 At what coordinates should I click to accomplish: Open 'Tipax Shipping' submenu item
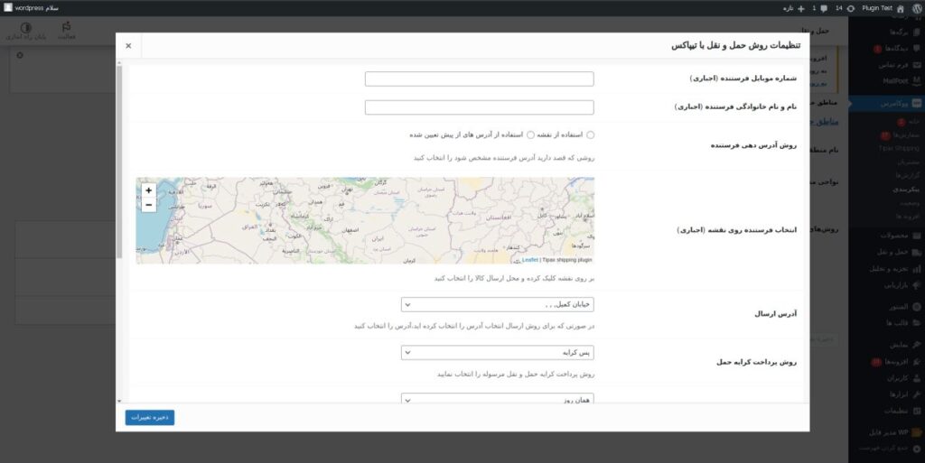(899, 148)
